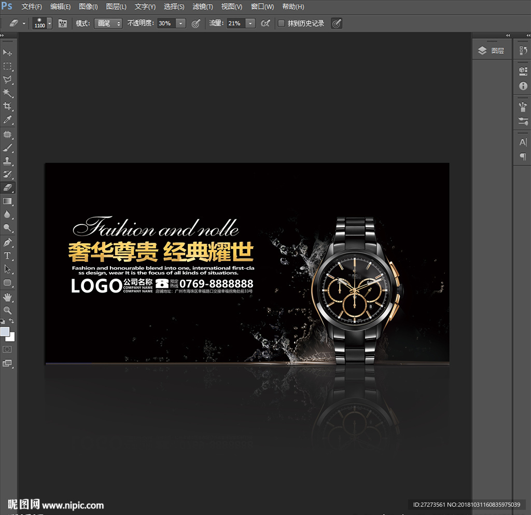Open the Type menu
The height and width of the screenshot is (515, 531).
(x=145, y=7)
